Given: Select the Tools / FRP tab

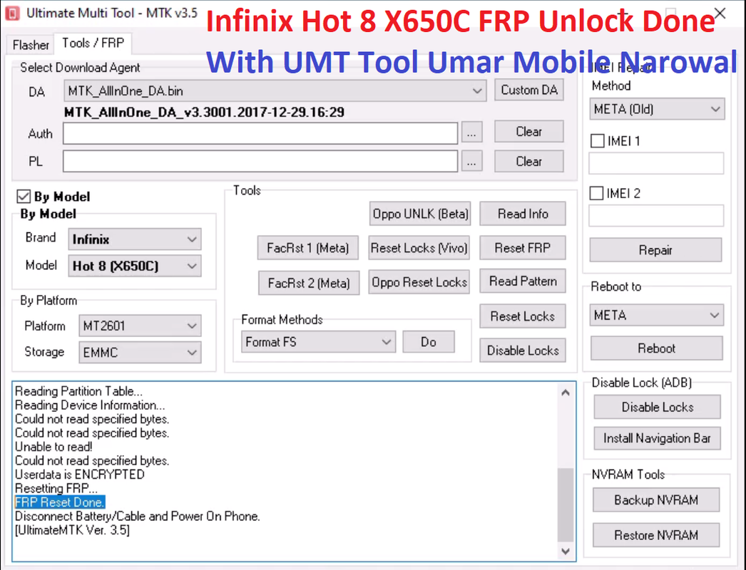Looking at the screenshot, I should pos(93,43).
